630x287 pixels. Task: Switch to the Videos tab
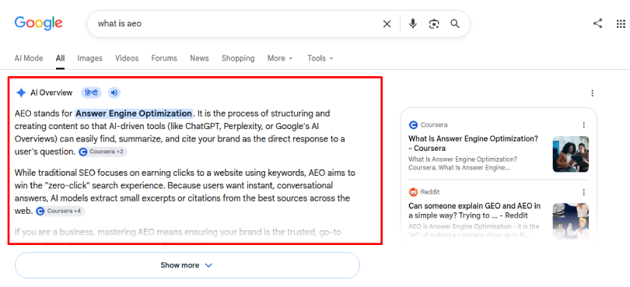pyautogui.click(x=127, y=58)
